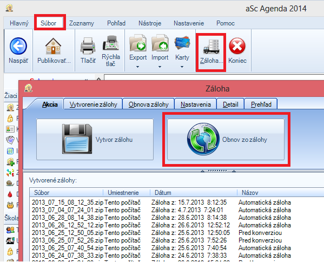Click 'Pred konverziou' on 12:50:05 row
The height and width of the screenshot is (262, 324).
(x=260, y=233)
